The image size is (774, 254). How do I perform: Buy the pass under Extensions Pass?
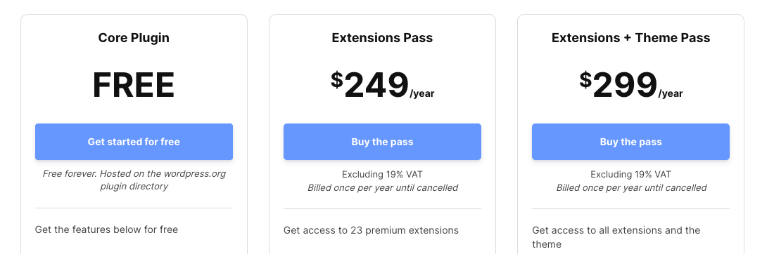pos(382,142)
